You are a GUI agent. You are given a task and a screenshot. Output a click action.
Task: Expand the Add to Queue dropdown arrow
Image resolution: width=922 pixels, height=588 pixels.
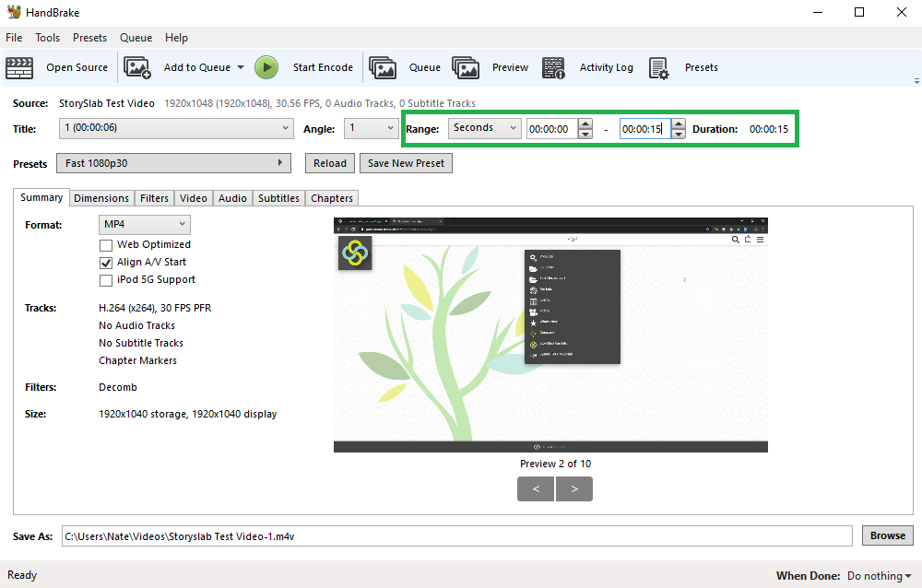241,67
